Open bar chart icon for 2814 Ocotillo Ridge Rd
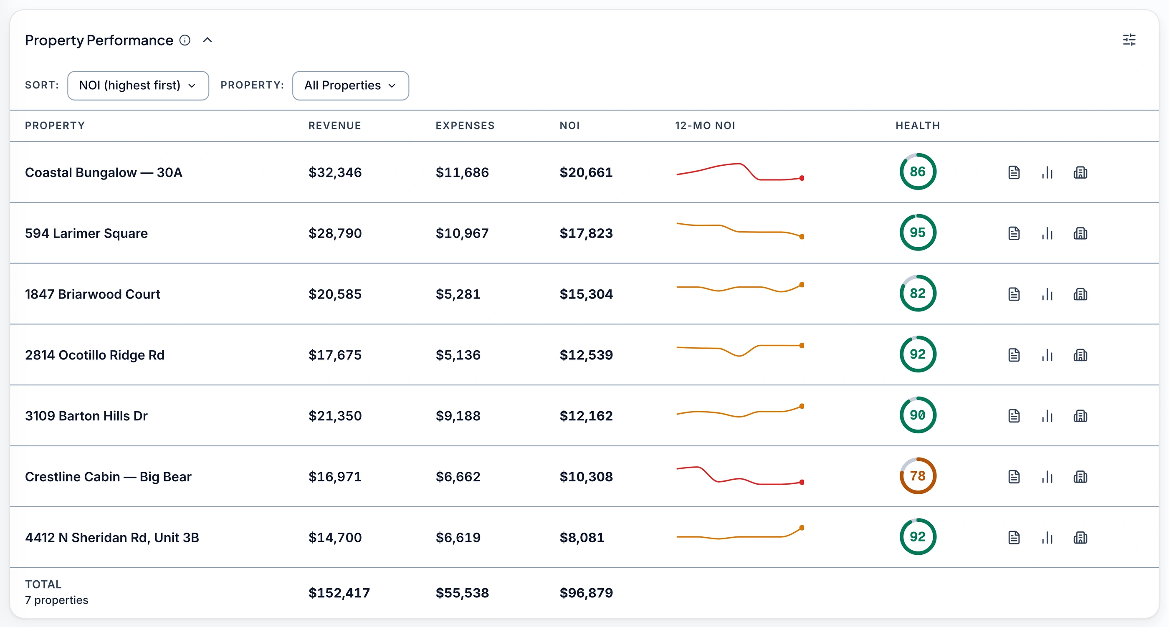Image resolution: width=1169 pixels, height=627 pixels. tap(1047, 355)
